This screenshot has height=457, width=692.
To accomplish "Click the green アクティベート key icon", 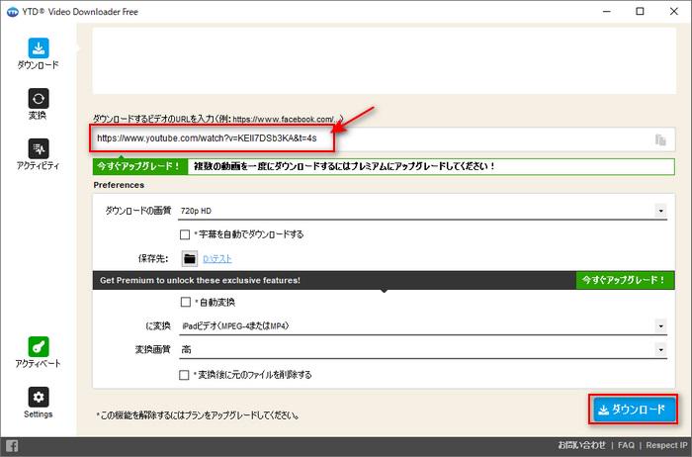I will point(39,346).
